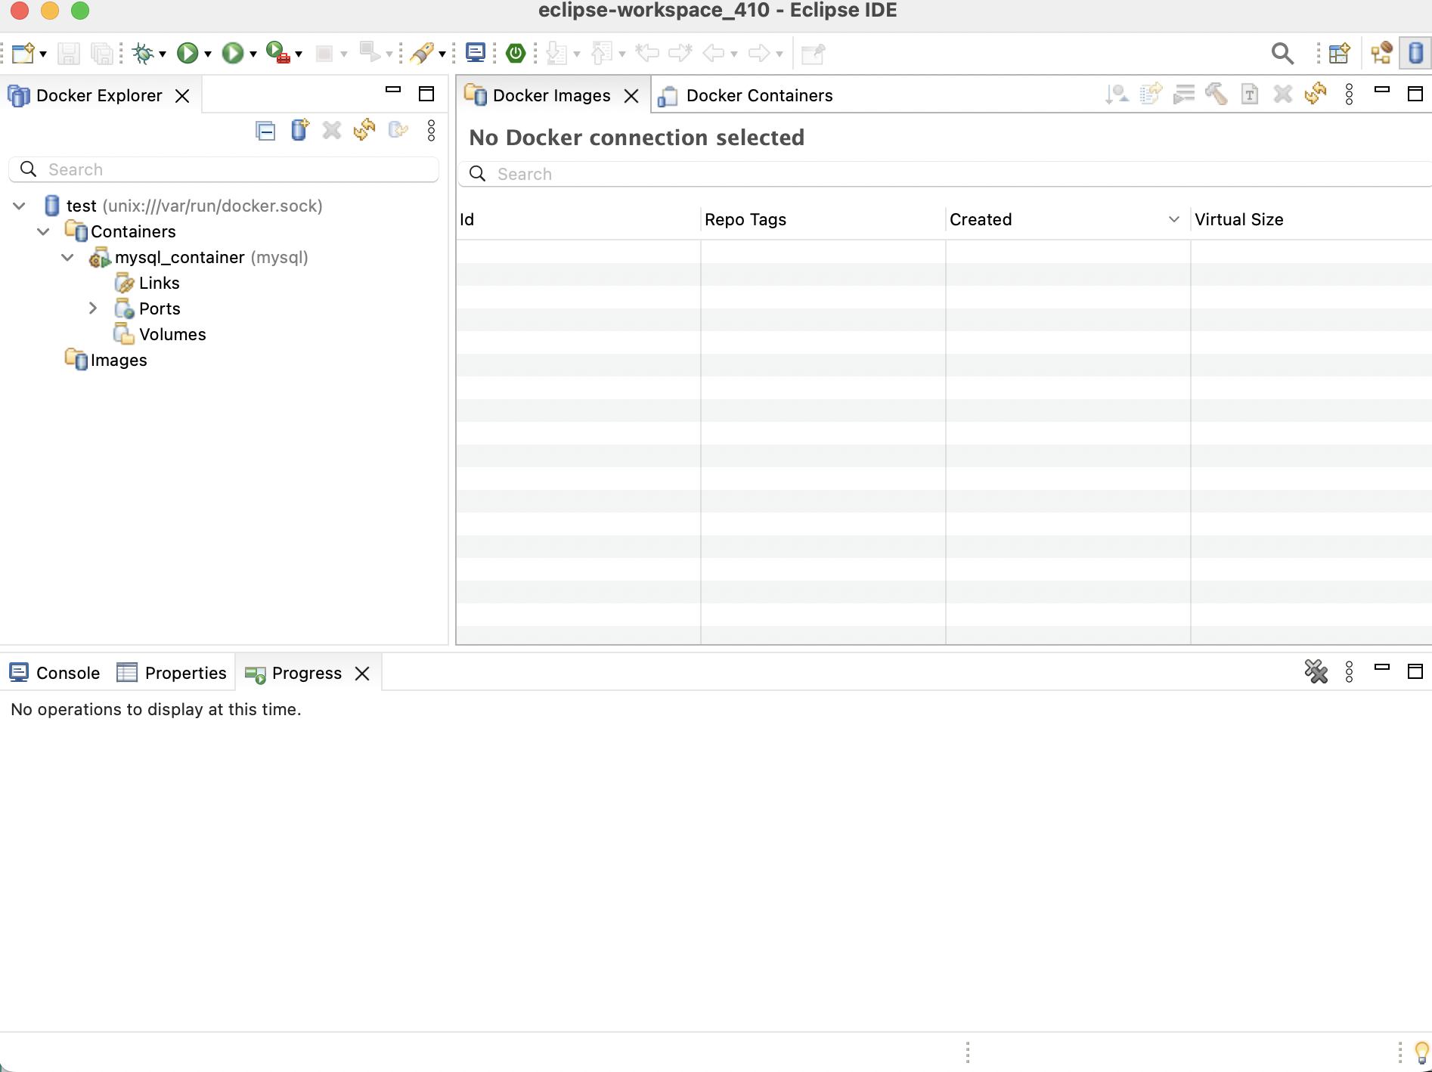Click the Open Perspective icon
1432x1072 pixels.
1339,54
